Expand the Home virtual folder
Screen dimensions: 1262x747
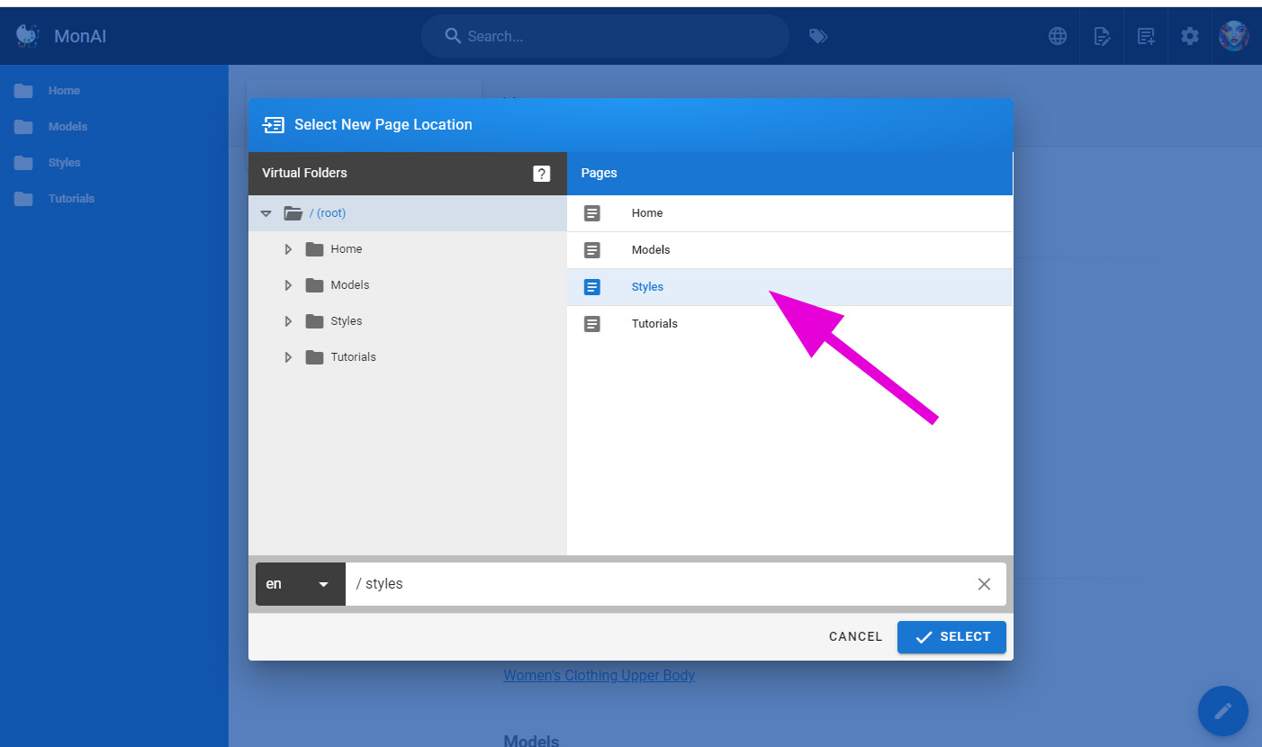click(x=288, y=249)
